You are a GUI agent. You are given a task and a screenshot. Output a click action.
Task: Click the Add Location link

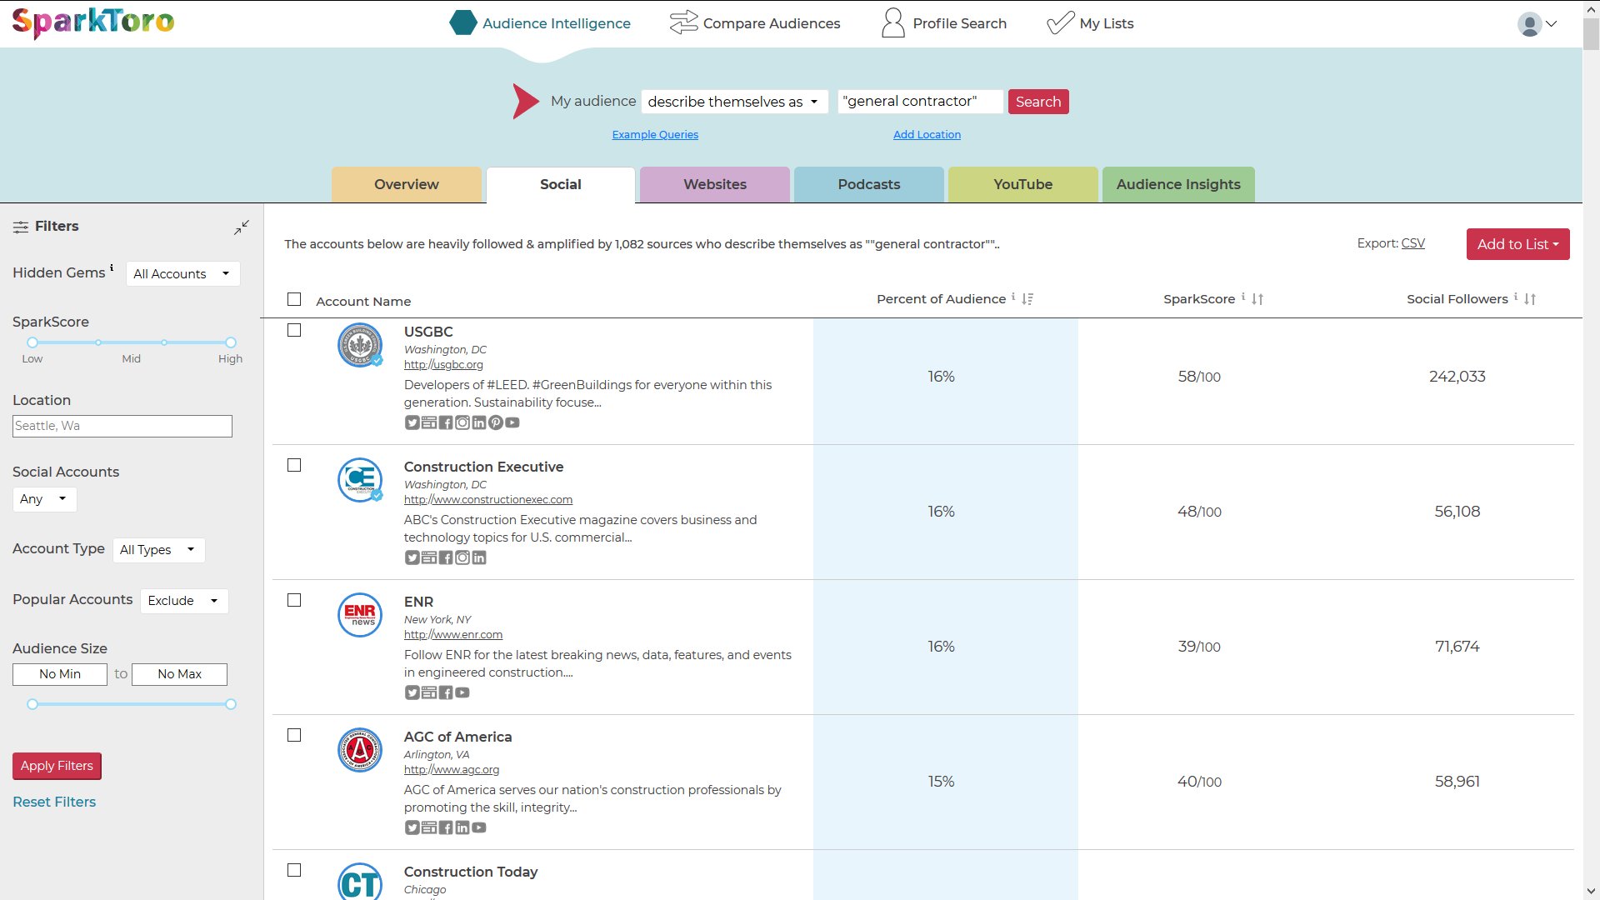(x=927, y=134)
